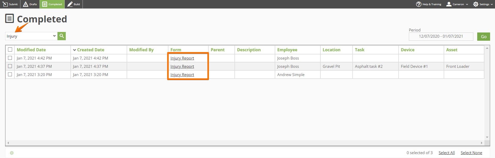Open Help & Training question mark icon

click(x=419, y=4)
